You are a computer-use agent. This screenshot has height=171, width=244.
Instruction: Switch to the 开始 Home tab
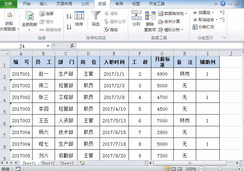pos(26,4)
